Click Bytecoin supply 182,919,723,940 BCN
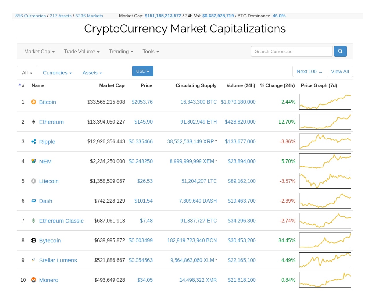The image size is (374, 295). 192,240
